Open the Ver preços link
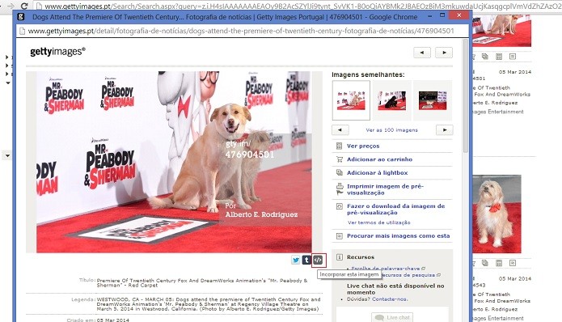The width and height of the screenshot is (562, 322). click(363, 146)
